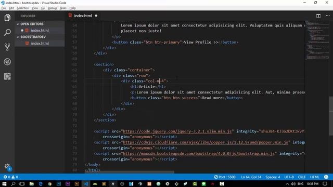Image resolution: width=333 pixels, height=187 pixels.
Task: Open Illustrator from the taskbar
Action: point(76,184)
